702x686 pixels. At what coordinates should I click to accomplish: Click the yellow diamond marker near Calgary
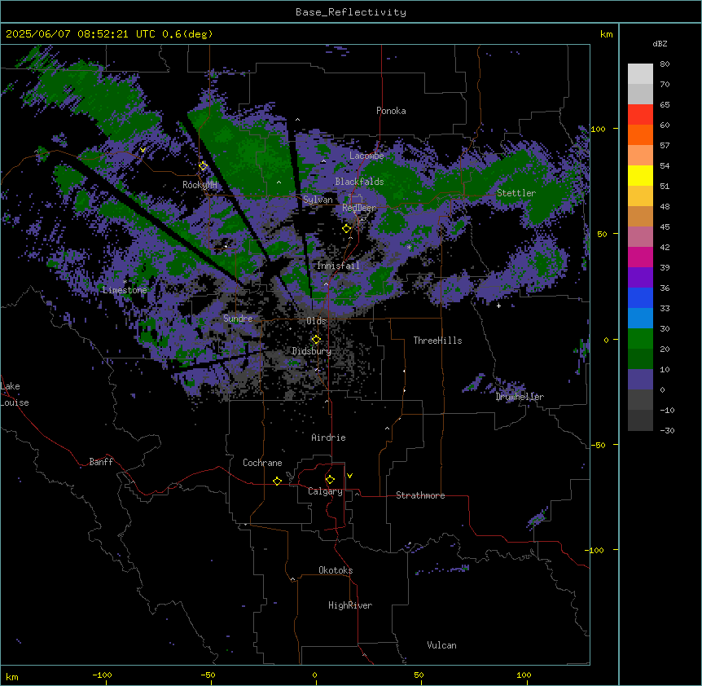(330, 480)
